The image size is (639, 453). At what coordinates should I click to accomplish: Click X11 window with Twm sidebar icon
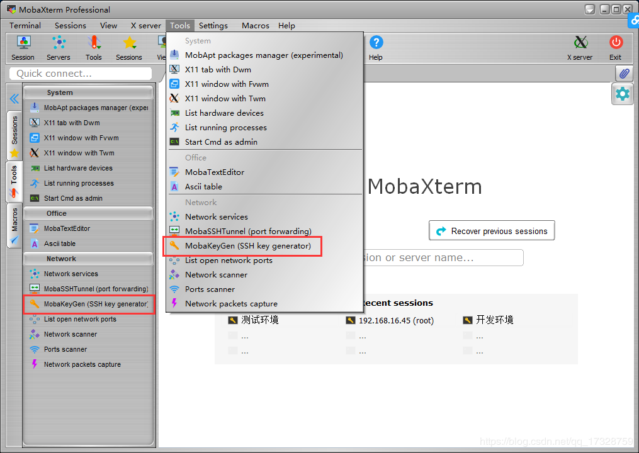coord(35,153)
